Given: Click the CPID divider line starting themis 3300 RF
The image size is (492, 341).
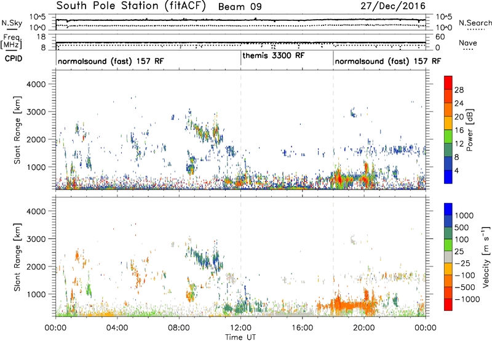Looking at the screenshot, I should [241, 58].
